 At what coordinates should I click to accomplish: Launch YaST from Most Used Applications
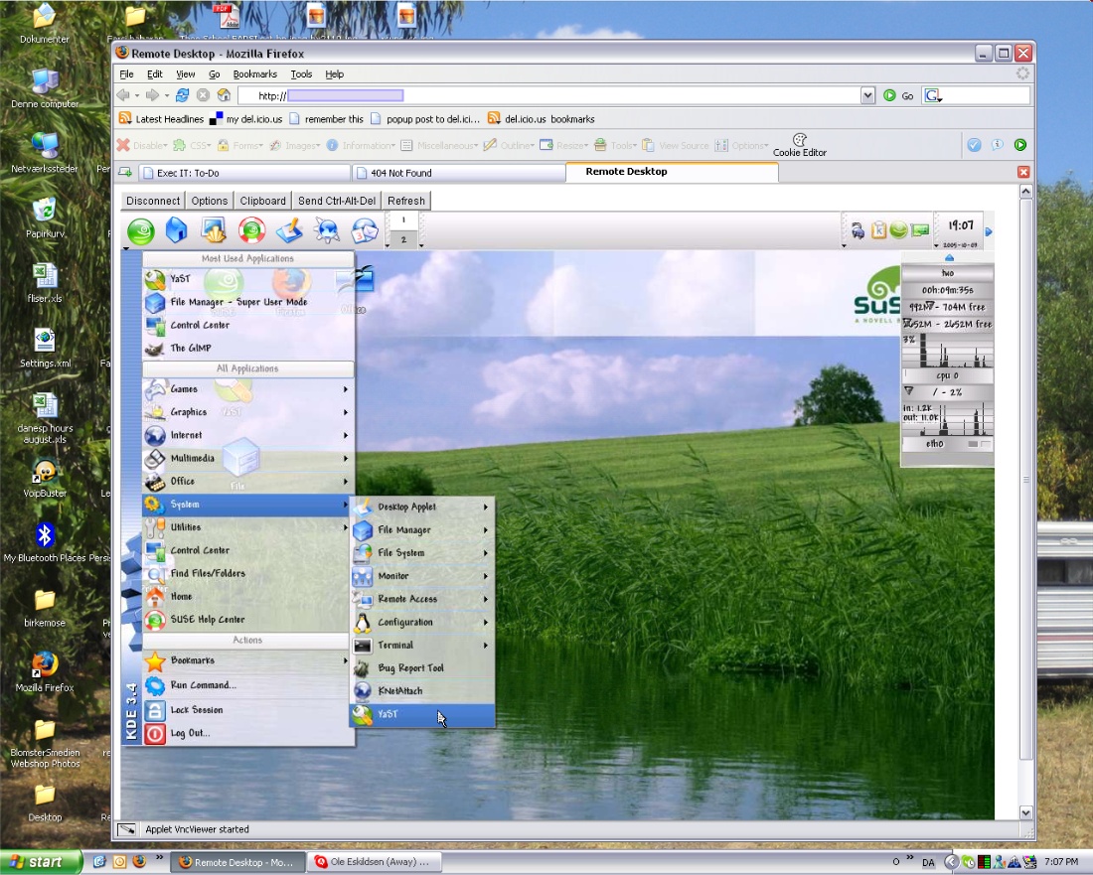[x=247, y=279]
